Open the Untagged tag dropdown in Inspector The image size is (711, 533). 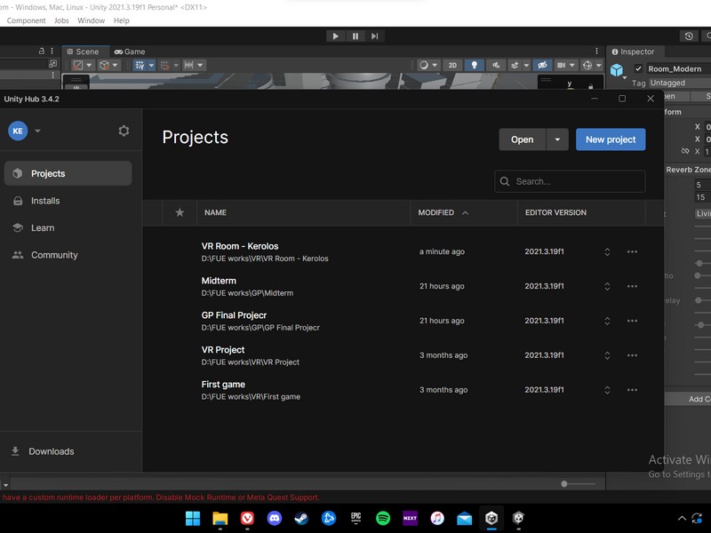pos(679,83)
